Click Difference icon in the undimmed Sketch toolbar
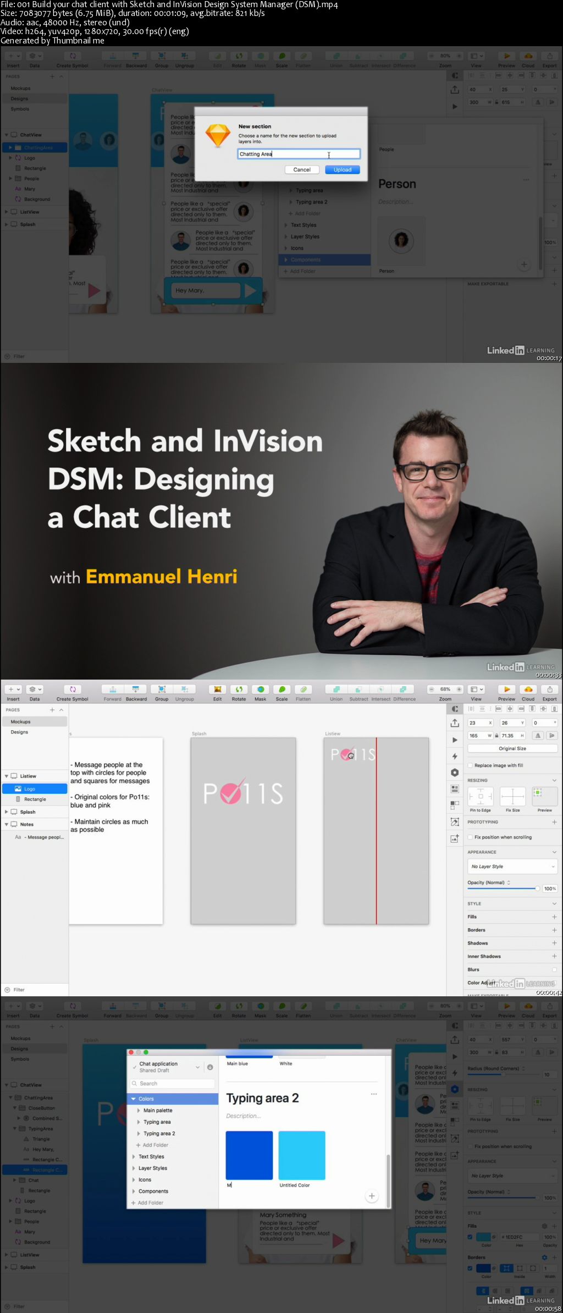Viewport: 563px width, 1313px height. (x=403, y=689)
